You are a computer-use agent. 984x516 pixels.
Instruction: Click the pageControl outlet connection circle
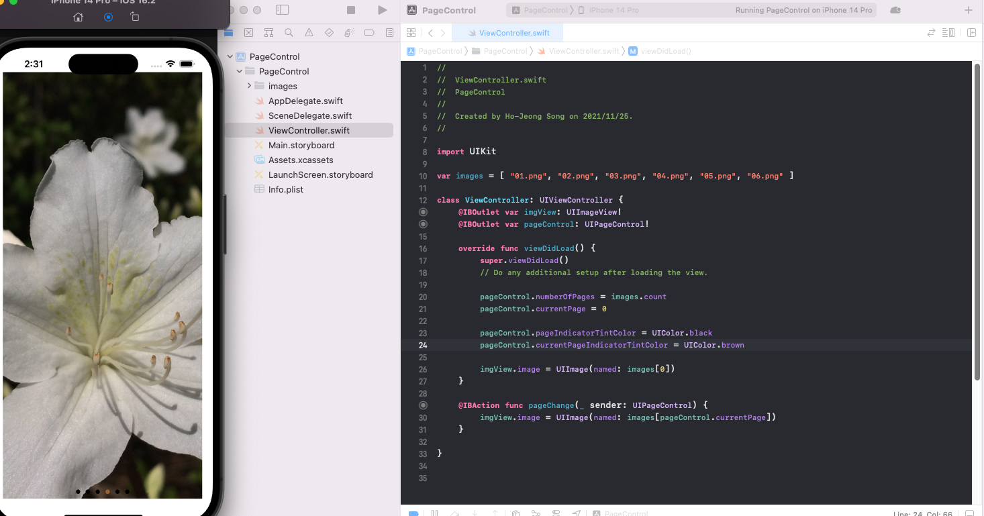(x=423, y=224)
